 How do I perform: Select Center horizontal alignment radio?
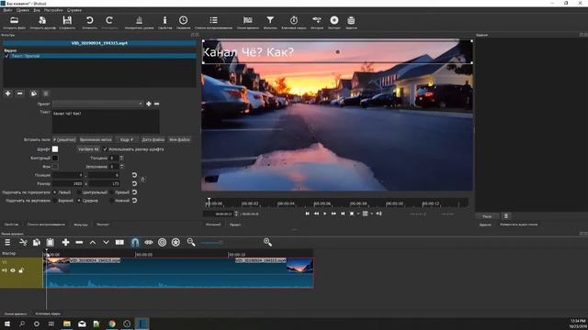[78, 192]
